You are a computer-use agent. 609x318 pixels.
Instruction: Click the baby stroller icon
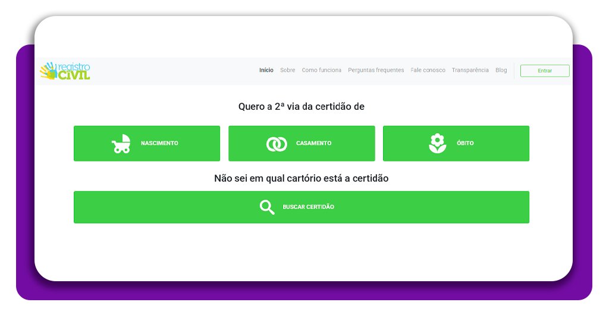coord(121,144)
